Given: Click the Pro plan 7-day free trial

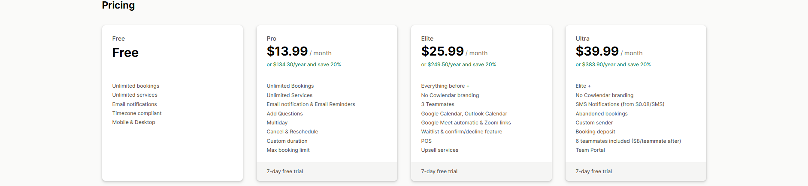Looking at the screenshot, I should 285,171.
